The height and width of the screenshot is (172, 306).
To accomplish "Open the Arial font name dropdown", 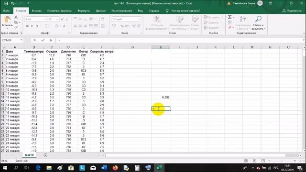I will [45, 19].
